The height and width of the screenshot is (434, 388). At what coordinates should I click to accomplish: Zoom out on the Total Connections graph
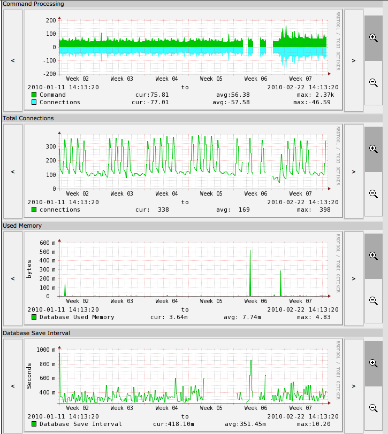(374, 193)
